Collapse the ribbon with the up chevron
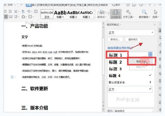Screen dimensions: 165x116 point(160,5)
